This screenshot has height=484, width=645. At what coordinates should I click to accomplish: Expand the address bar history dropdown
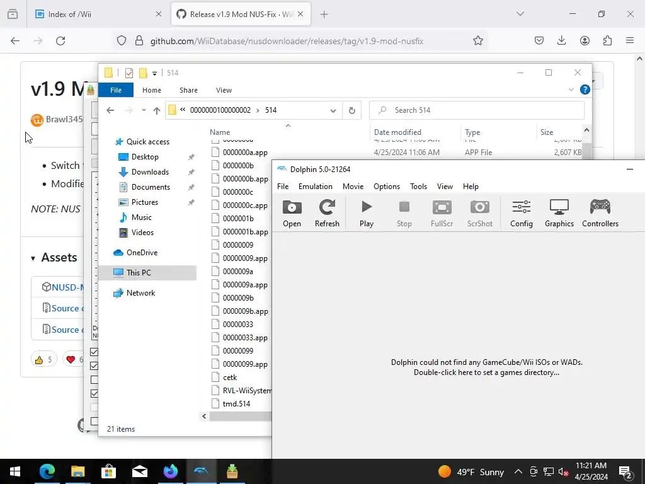click(x=333, y=110)
